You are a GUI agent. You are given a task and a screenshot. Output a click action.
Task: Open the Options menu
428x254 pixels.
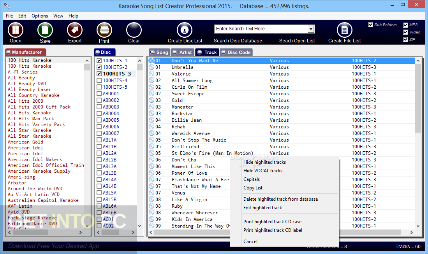click(39, 16)
